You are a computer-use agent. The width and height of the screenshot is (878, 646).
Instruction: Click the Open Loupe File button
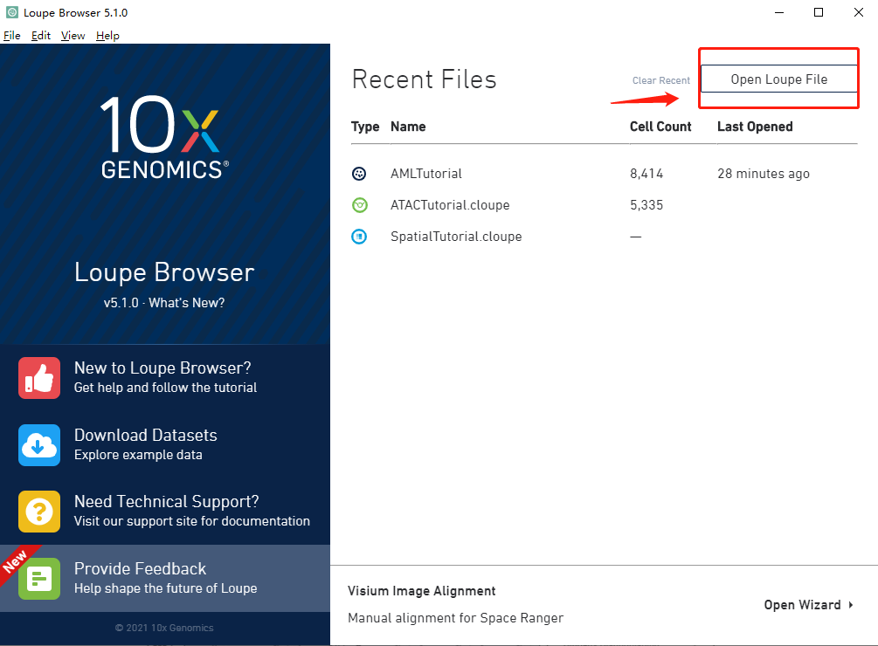click(x=778, y=79)
